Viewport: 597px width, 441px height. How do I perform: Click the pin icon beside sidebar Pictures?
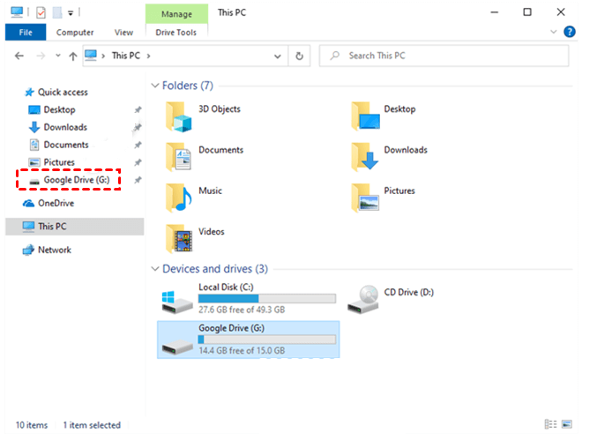click(138, 162)
